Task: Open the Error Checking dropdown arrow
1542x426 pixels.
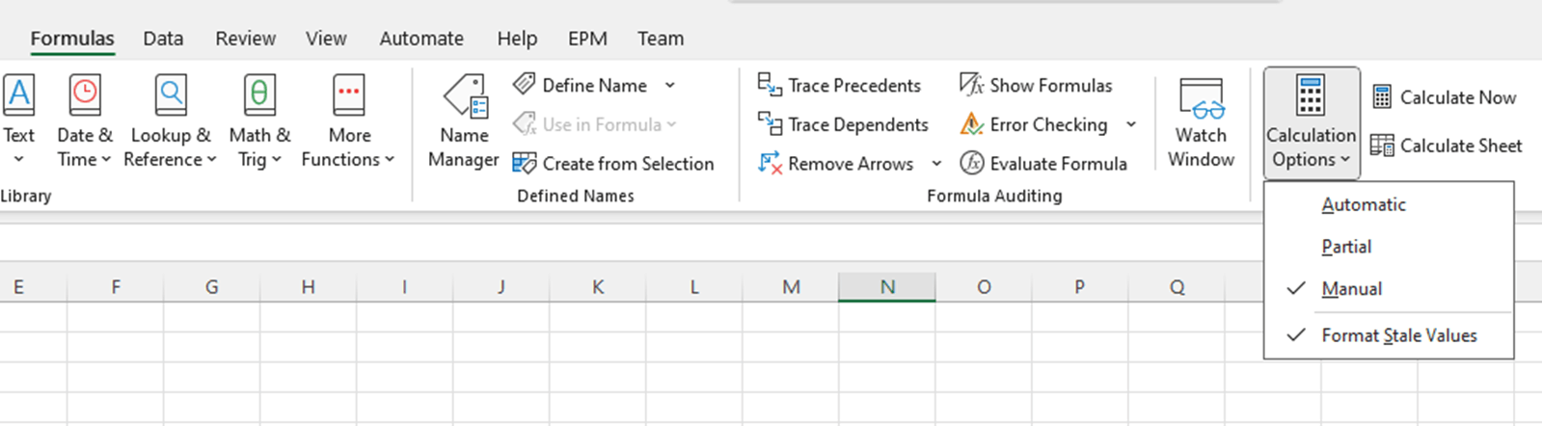Action: 1131,124
